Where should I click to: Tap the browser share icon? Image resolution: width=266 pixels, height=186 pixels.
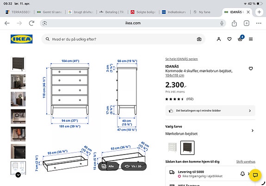pos(234,23)
